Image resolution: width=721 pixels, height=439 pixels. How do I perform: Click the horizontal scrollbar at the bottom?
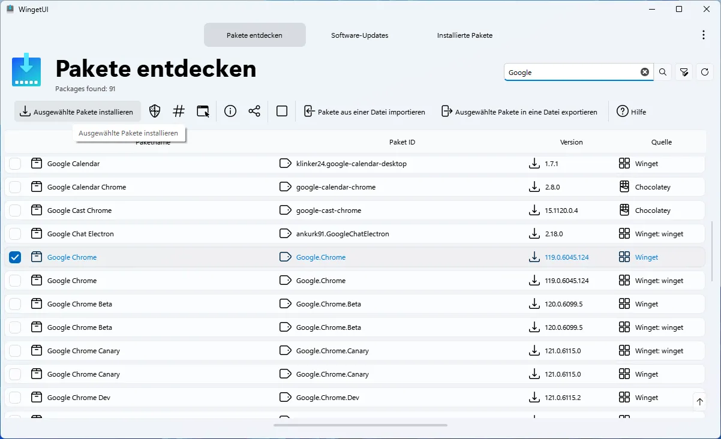(x=360, y=425)
